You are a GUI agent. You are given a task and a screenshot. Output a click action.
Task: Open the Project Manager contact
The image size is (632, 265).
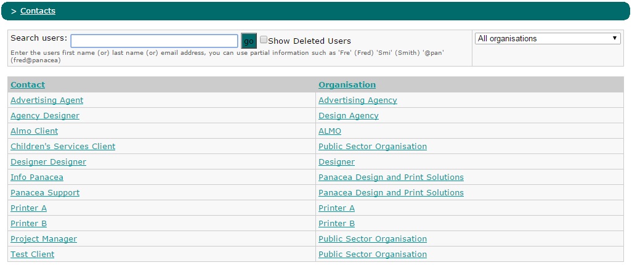point(44,238)
